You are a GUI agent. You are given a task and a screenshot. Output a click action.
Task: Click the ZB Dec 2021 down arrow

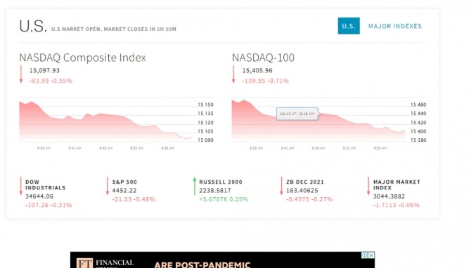pos(281,186)
